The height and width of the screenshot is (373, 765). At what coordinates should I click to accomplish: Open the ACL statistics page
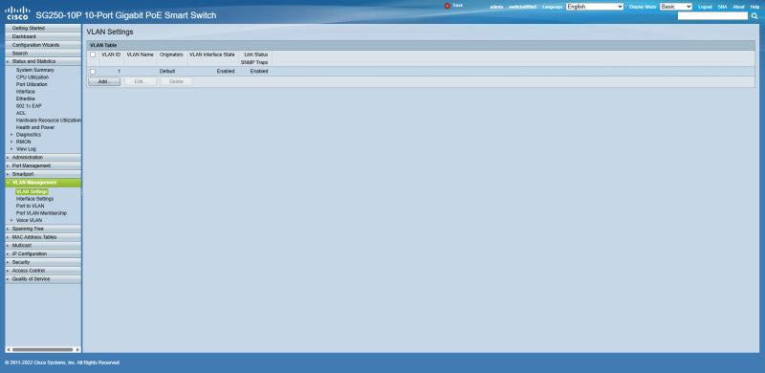tap(20, 113)
